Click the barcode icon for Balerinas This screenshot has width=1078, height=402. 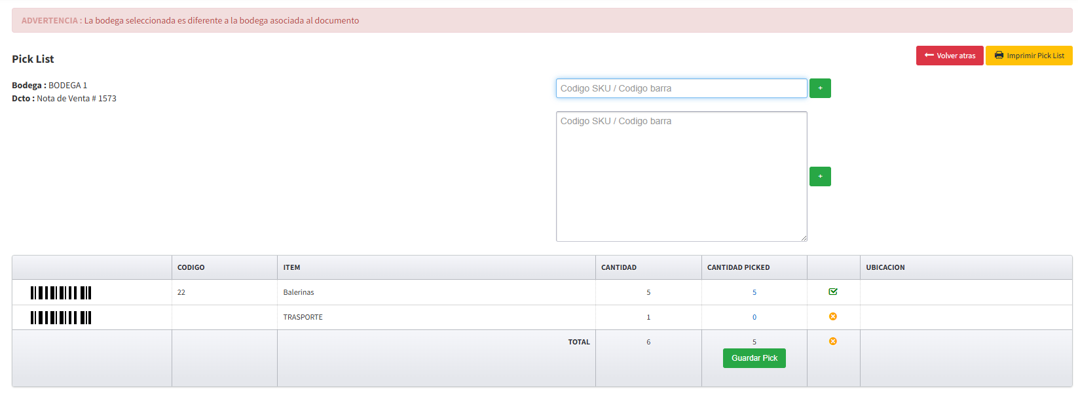[61, 293]
